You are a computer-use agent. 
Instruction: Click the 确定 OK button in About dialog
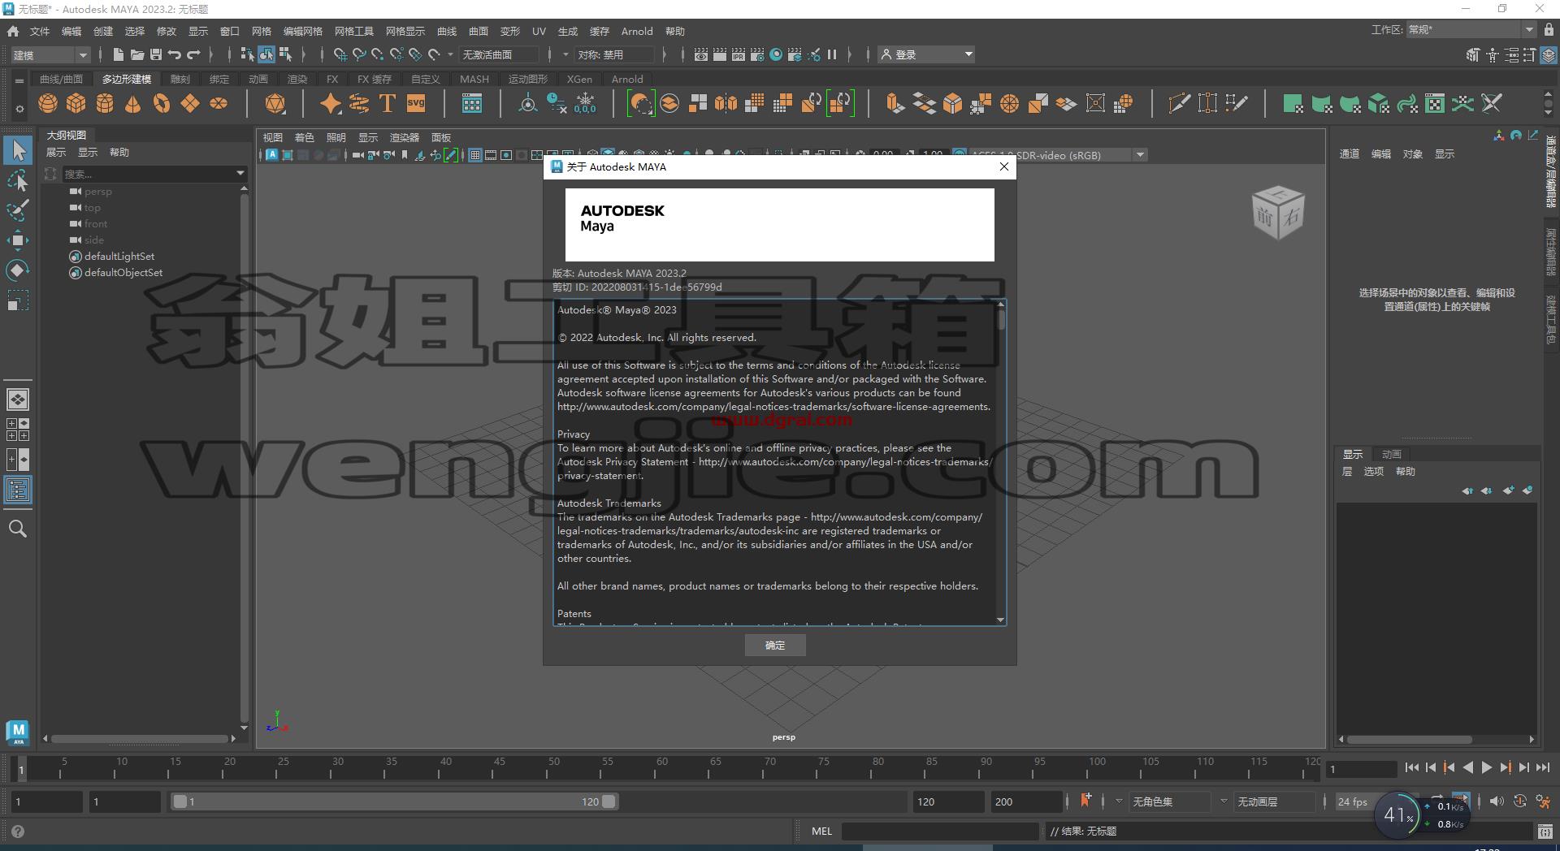point(775,645)
